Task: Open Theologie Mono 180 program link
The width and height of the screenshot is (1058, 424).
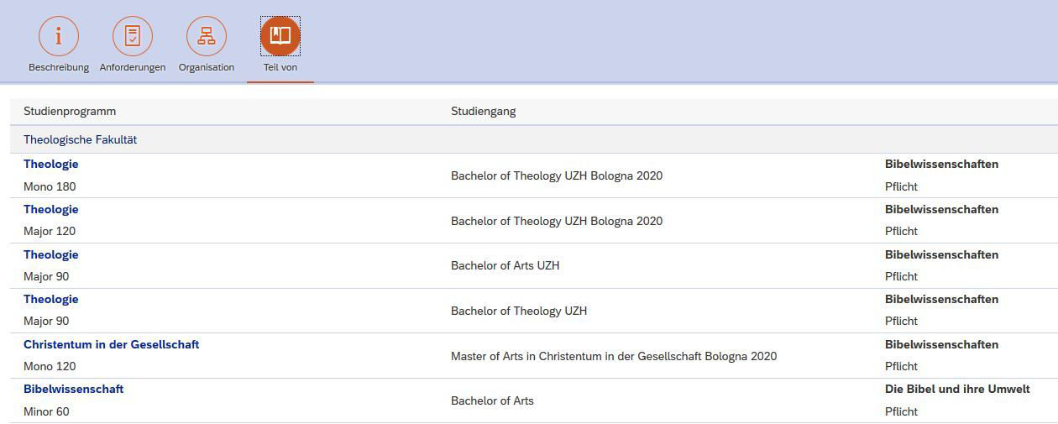Action: [x=51, y=165]
